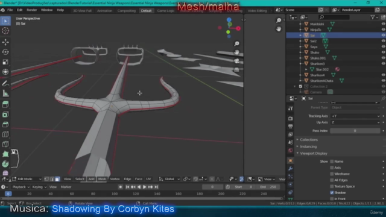This screenshot has height=217, width=386.
Task: Open the Window menu
Action: click(x=47, y=10)
